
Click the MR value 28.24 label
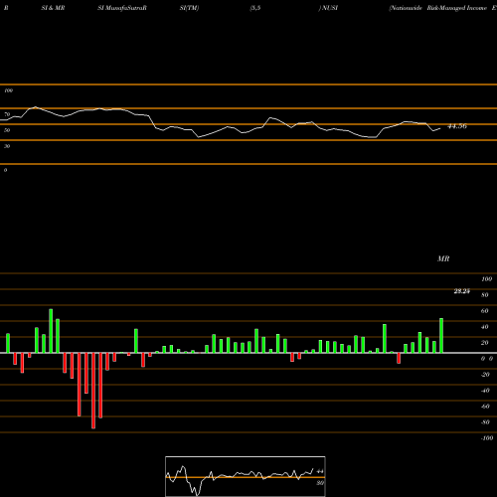[461, 291]
